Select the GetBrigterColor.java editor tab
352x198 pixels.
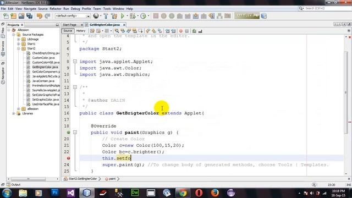105,25
